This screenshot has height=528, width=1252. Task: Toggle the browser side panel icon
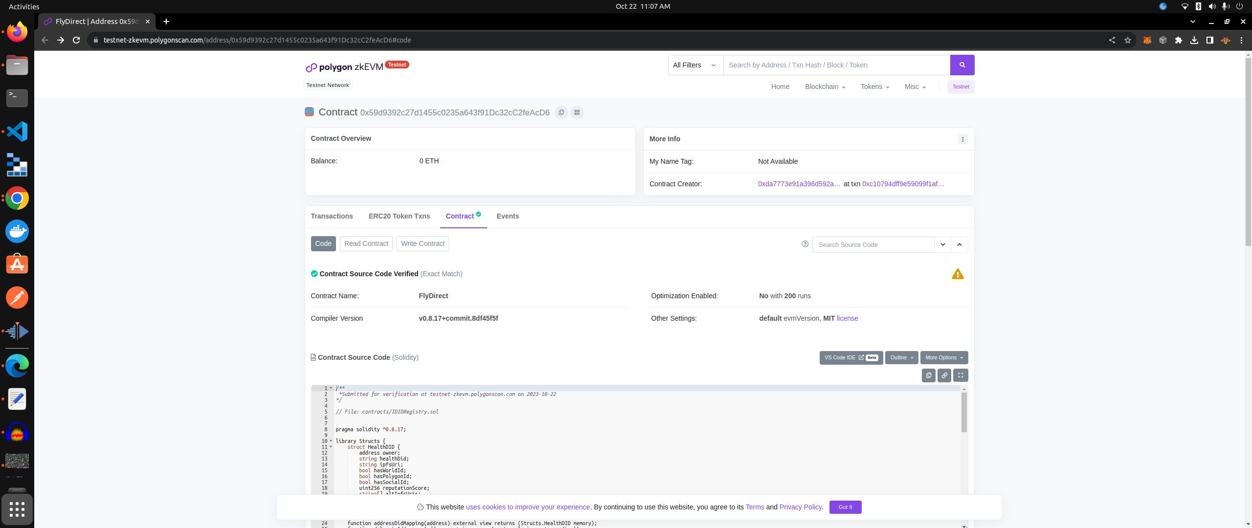coord(1209,40)
